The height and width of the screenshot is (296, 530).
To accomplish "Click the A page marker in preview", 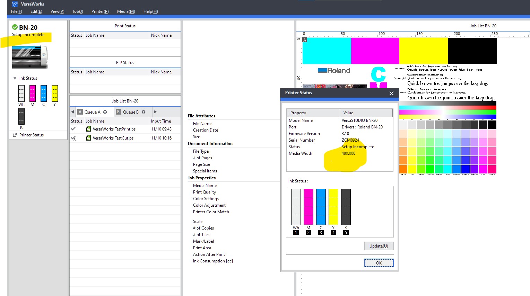I will coord(305,40).
